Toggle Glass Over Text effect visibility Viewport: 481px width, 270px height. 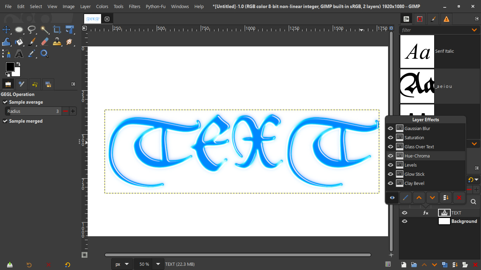click(x=391, y=147)
